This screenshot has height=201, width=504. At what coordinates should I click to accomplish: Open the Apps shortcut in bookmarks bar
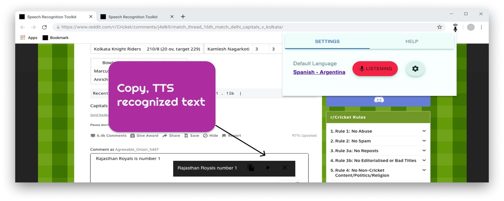coord(29,38)
